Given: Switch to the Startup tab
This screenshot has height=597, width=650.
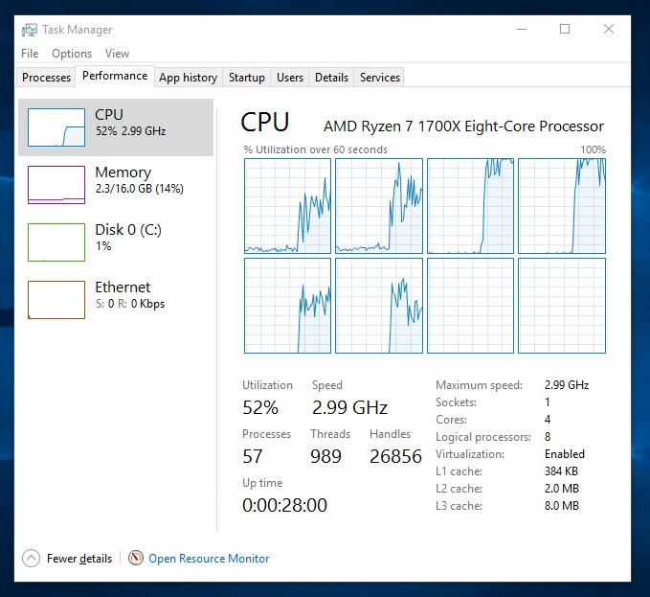Looking at the screenshot, I should (247, 78).
